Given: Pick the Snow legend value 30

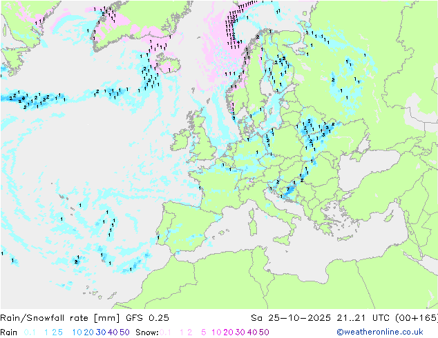Looking at the screenshot, I should (x=240, y=332).
